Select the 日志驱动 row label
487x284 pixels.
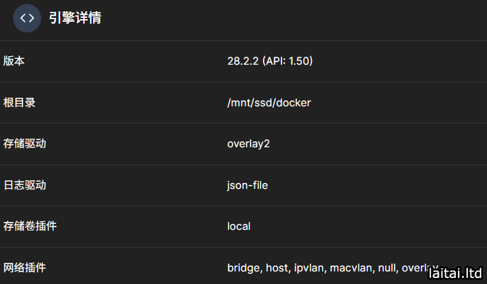[24, 186]
